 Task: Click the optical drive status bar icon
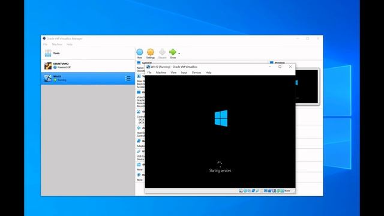coord(245,191)
